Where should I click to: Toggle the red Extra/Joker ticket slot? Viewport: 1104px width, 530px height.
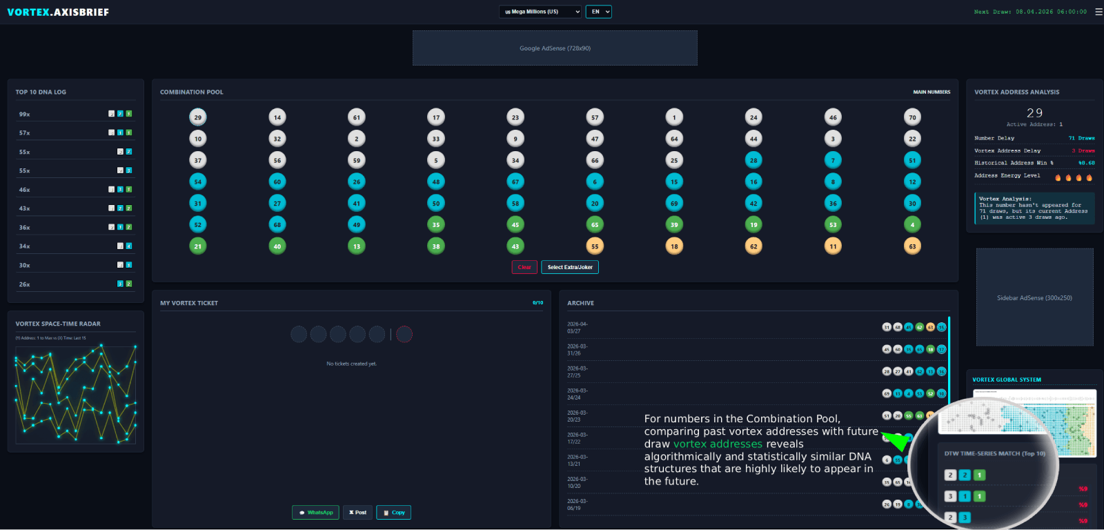click(404, 335)
